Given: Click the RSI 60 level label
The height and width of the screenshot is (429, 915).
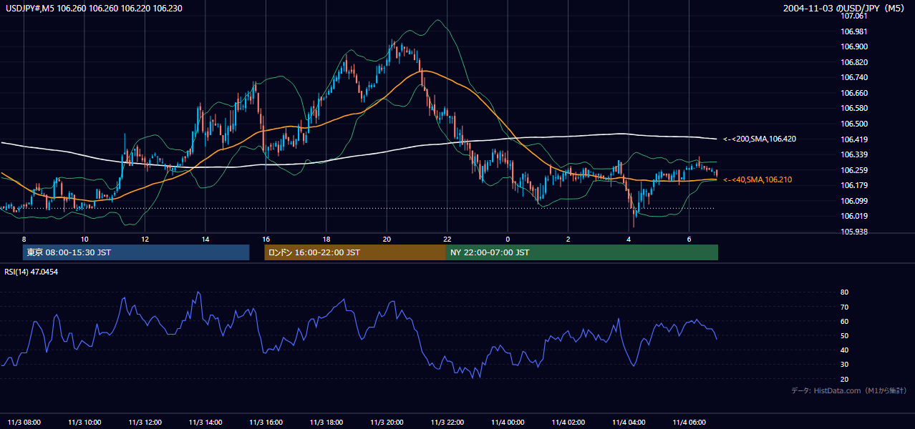Looking at the screenshot, I should click(x=844, y=321).
